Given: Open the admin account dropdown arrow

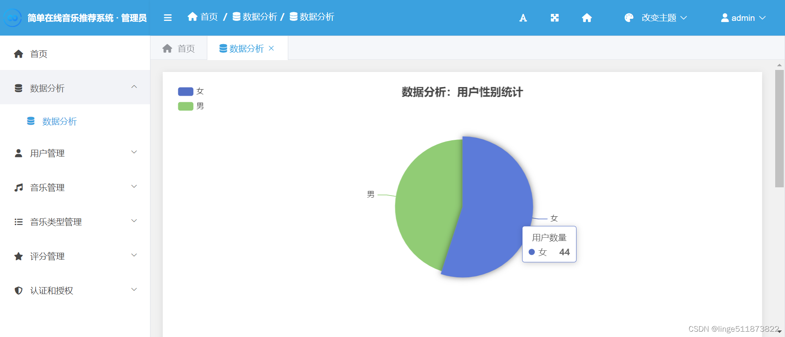Looking at the screenshot, I should point(762,18).
